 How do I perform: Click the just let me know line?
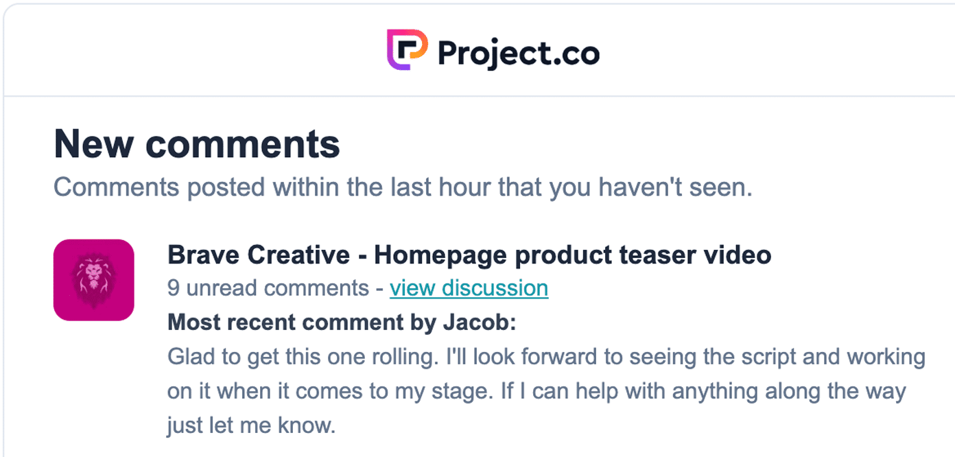pyautogui.click(x=251, y=426)
